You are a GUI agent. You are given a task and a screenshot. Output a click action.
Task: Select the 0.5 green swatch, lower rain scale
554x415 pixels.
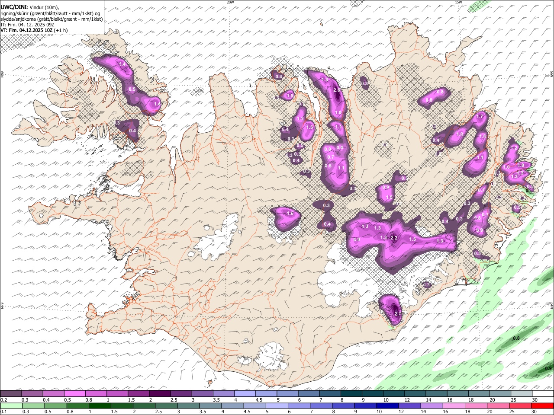(x=55, y=405)
